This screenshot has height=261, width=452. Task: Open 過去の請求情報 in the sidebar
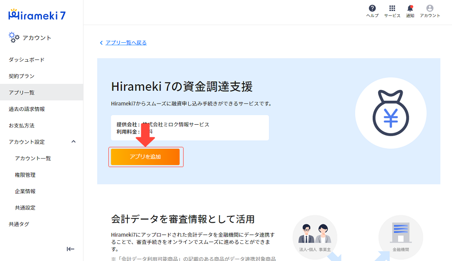coord(42,109)
